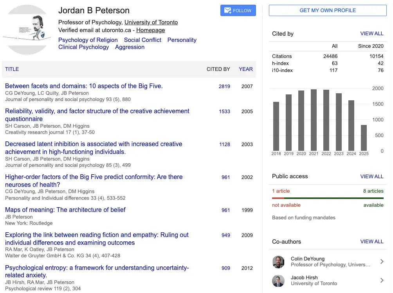393x293 pixels.
Task: Click the envelope icon in Follow button
Action: 227,10
